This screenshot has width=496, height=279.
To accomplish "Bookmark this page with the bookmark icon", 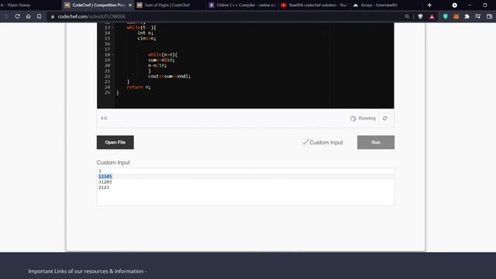I will [x=39, y=16].
